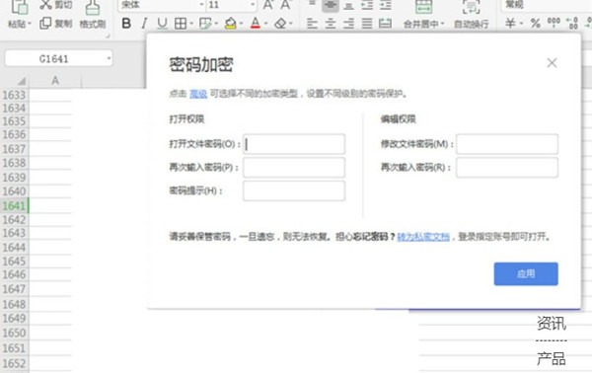This screenshot has width=592, height=373.
Task: Apply the fill color bucket icon
Action: point(230,24)
